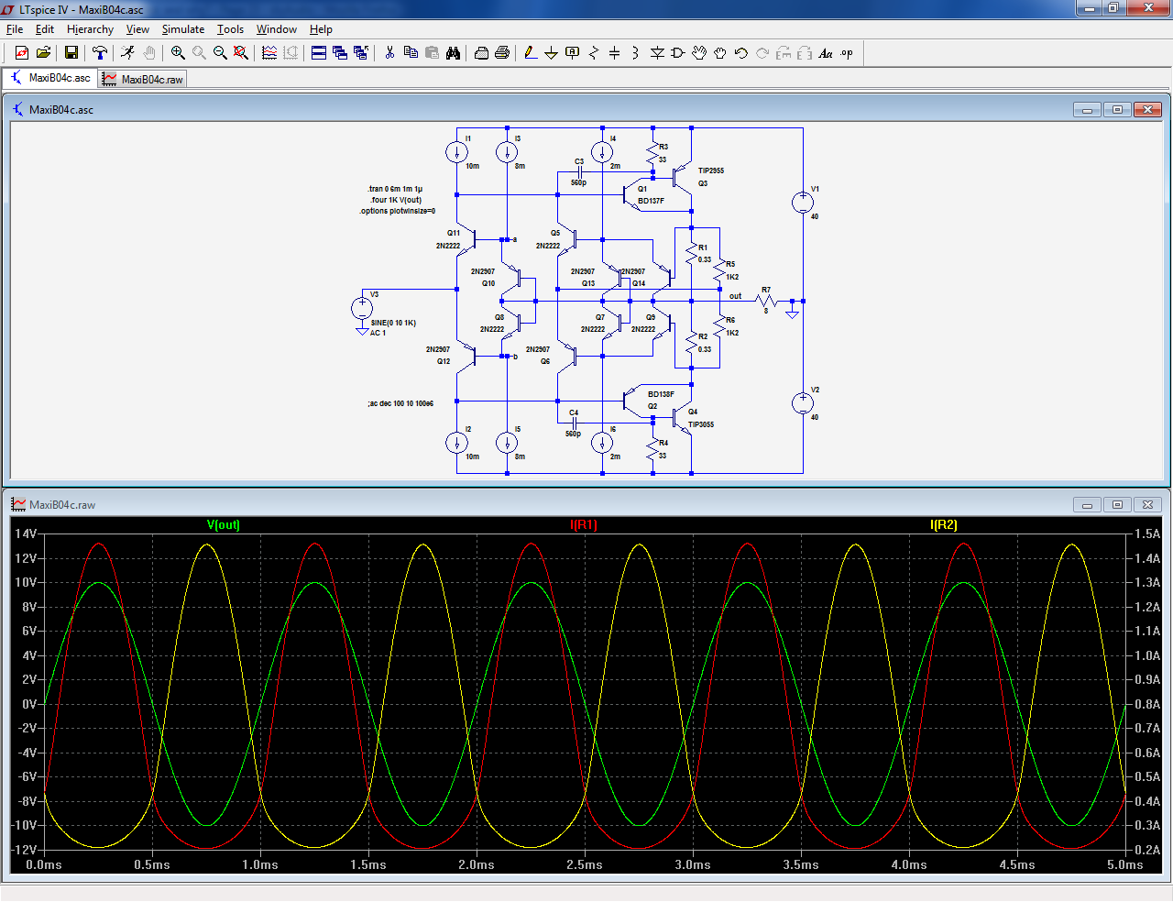1173x902 pixels.
Task: Click the Zoom Out magnifier icon
Action: coord(220,53)
